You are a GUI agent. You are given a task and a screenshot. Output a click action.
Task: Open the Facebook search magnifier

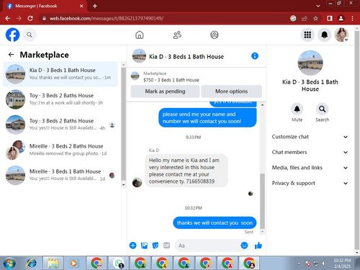tap(30, 35)
